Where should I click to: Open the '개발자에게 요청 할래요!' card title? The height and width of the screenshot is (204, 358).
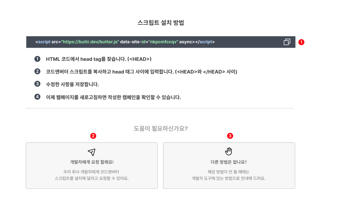tap(92, 162)
